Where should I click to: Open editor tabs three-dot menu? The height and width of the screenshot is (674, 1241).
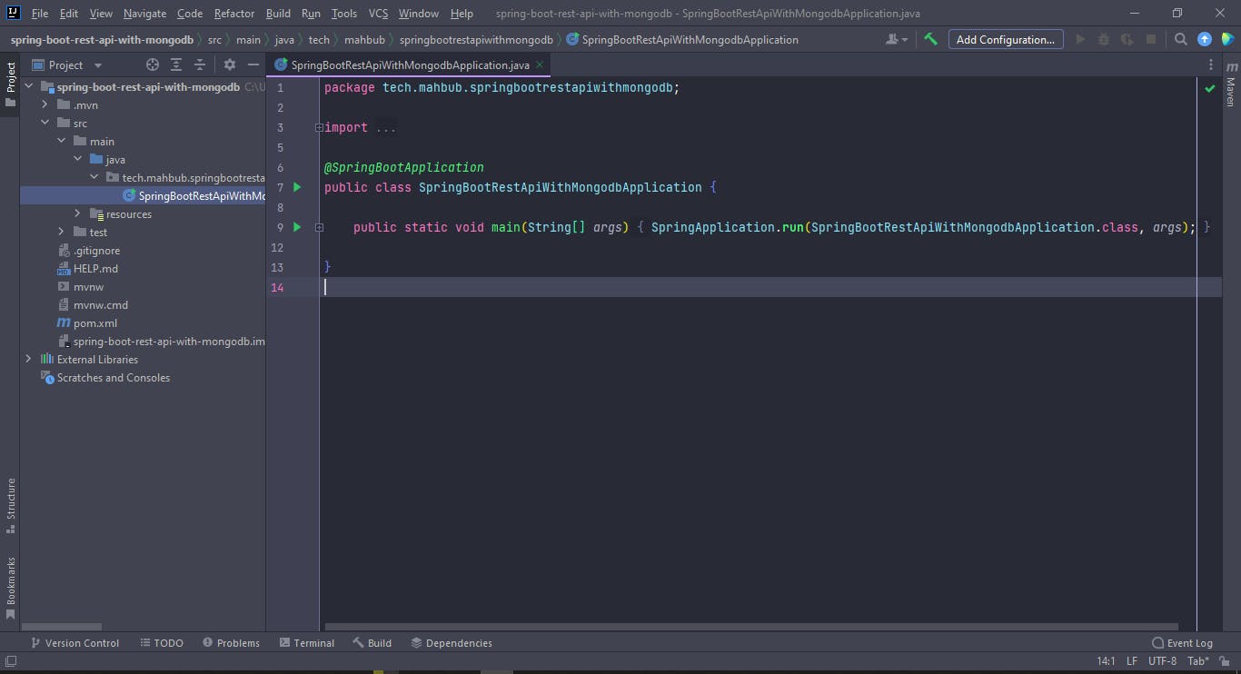tap(1211, 64)
